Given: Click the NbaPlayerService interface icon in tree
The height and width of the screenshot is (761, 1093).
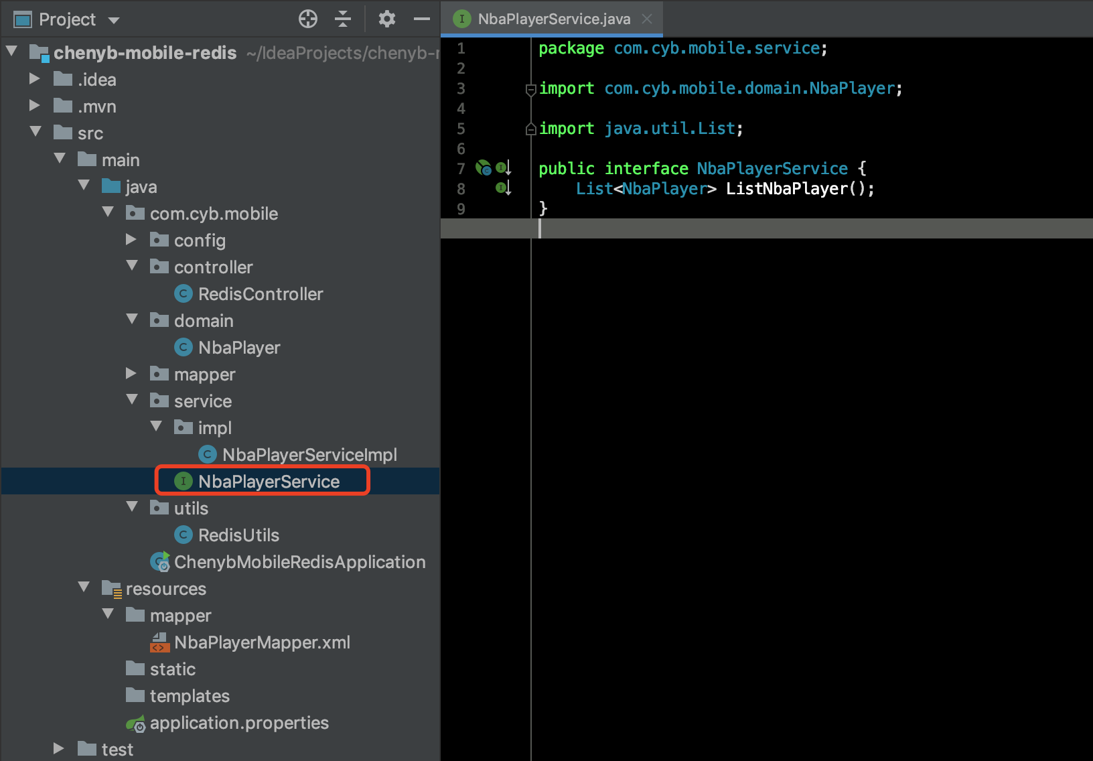Looking at the screenshot, I should [x=184, y=481].
